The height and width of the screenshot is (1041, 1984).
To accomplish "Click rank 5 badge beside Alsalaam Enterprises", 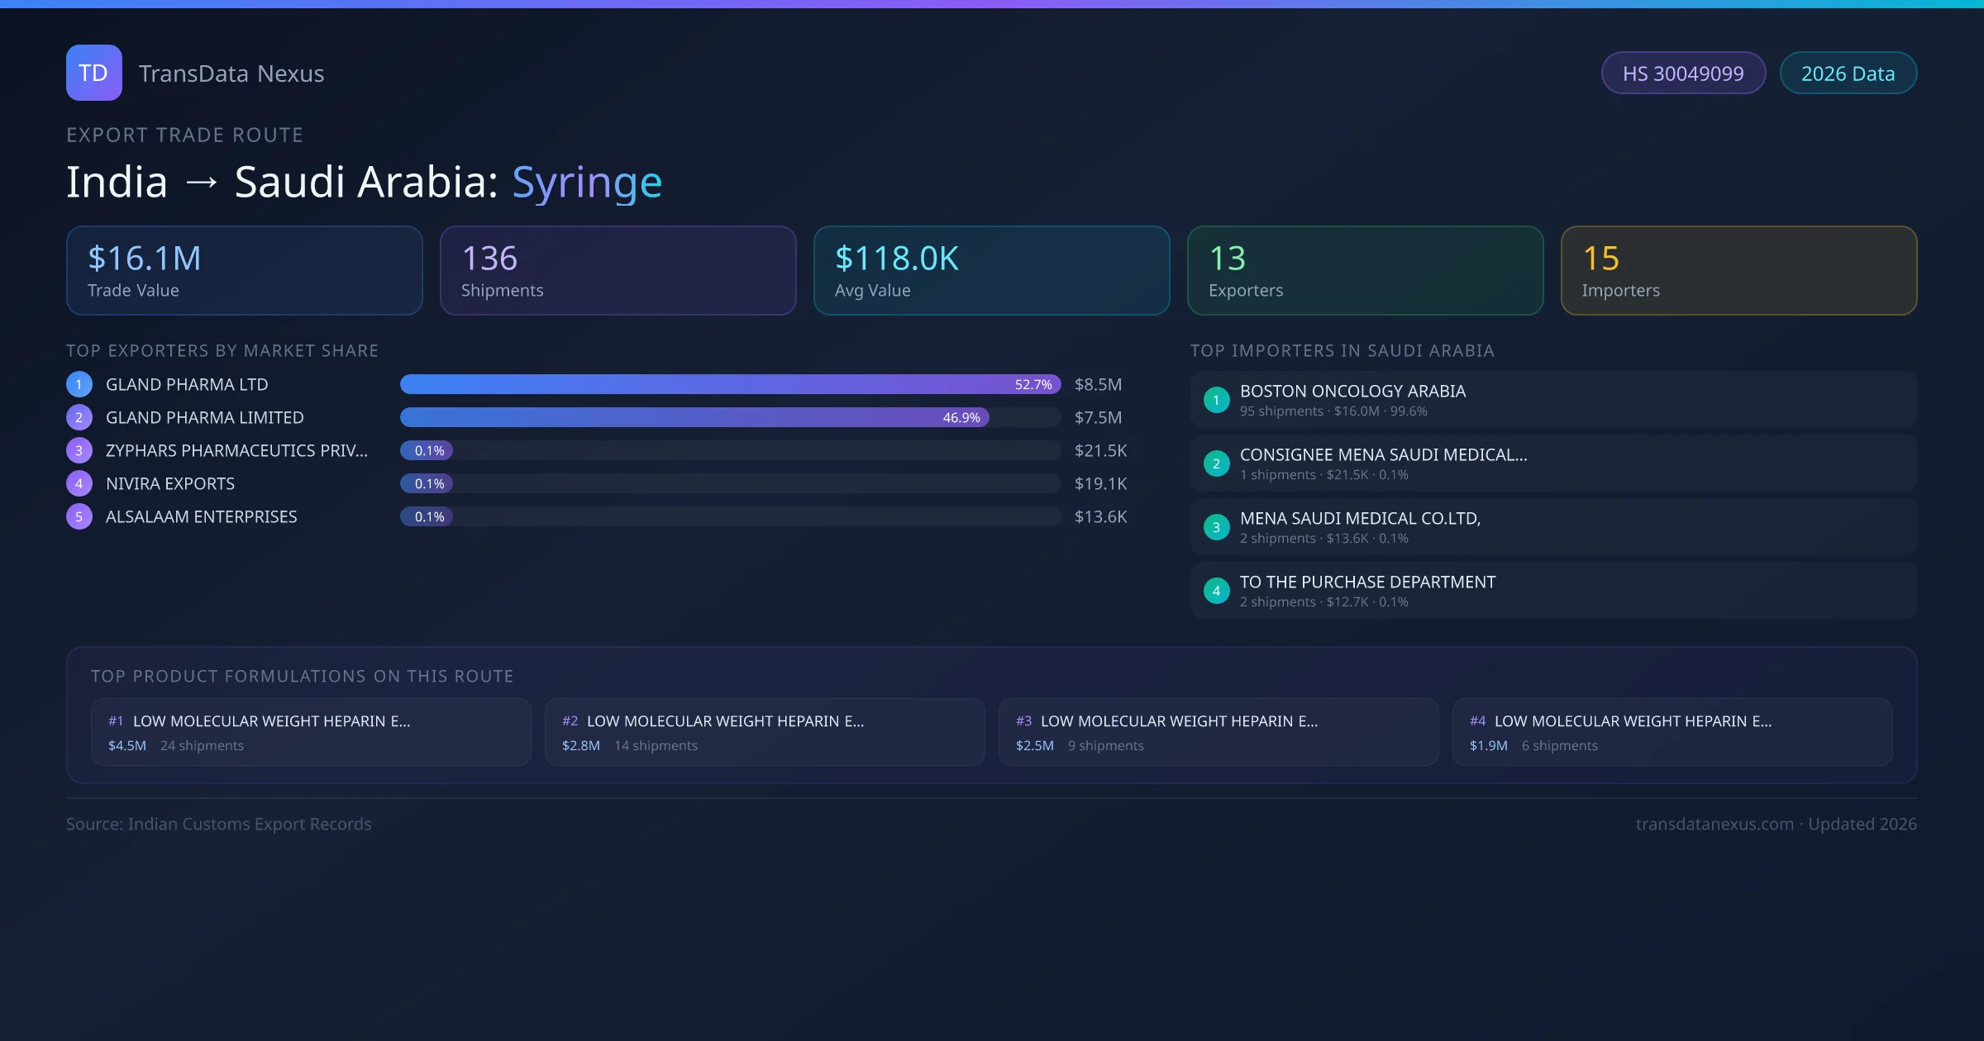I will [79, 516].
